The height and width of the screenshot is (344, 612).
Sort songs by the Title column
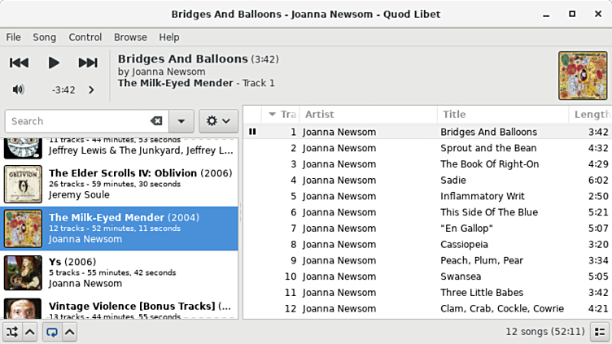501,115
